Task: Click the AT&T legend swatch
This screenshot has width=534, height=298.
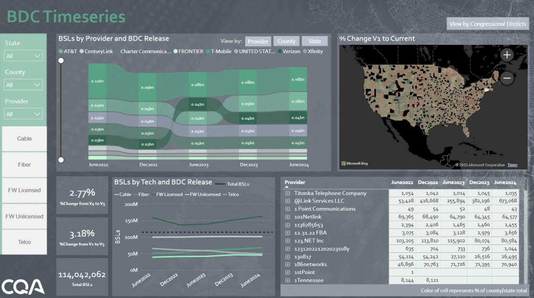Action: point(60,51)
